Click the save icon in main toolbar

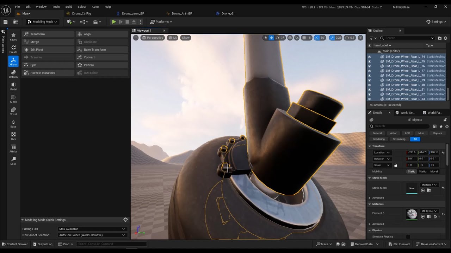click(6, 22)
